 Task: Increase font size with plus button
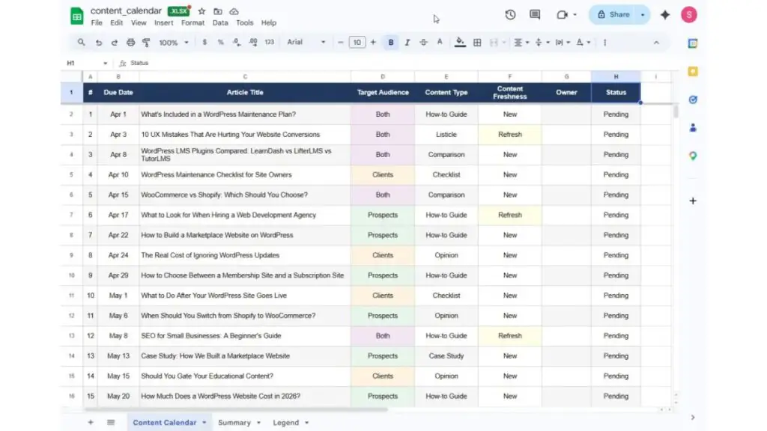[x=373, y=43]
